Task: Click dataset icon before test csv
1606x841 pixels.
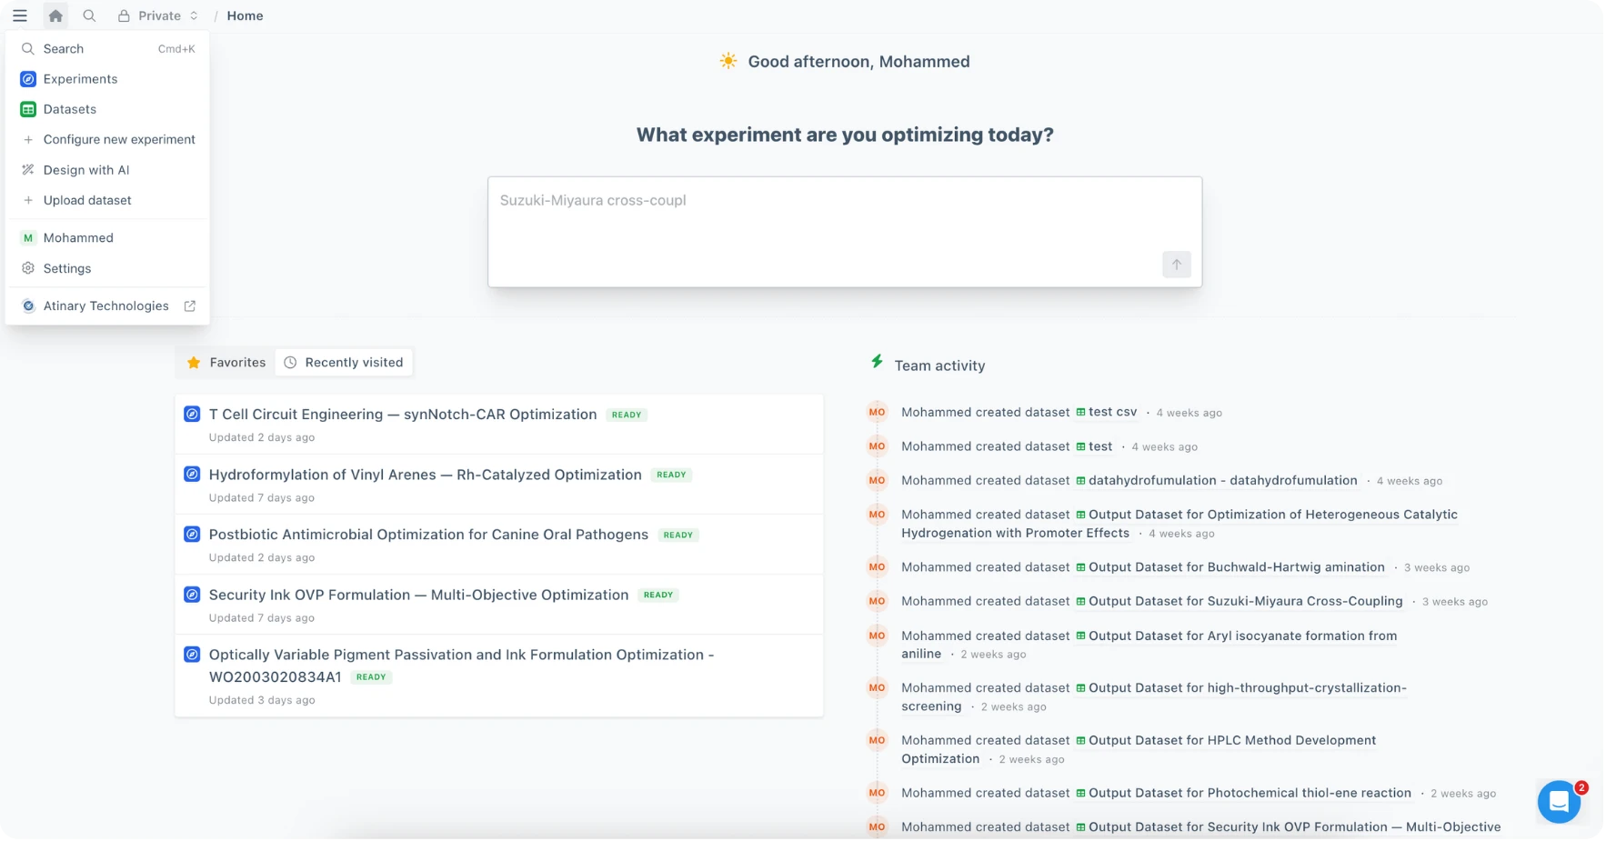Action: click(x=1080, y=412)
